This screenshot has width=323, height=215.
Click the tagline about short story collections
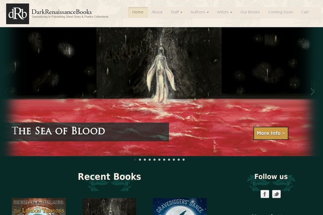(x=70, y=17)
